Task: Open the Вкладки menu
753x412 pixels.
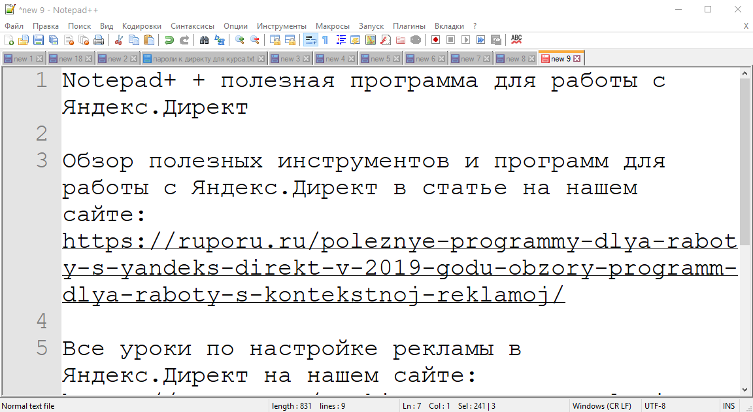Action: pyautogui.click(x=449, y=26)
